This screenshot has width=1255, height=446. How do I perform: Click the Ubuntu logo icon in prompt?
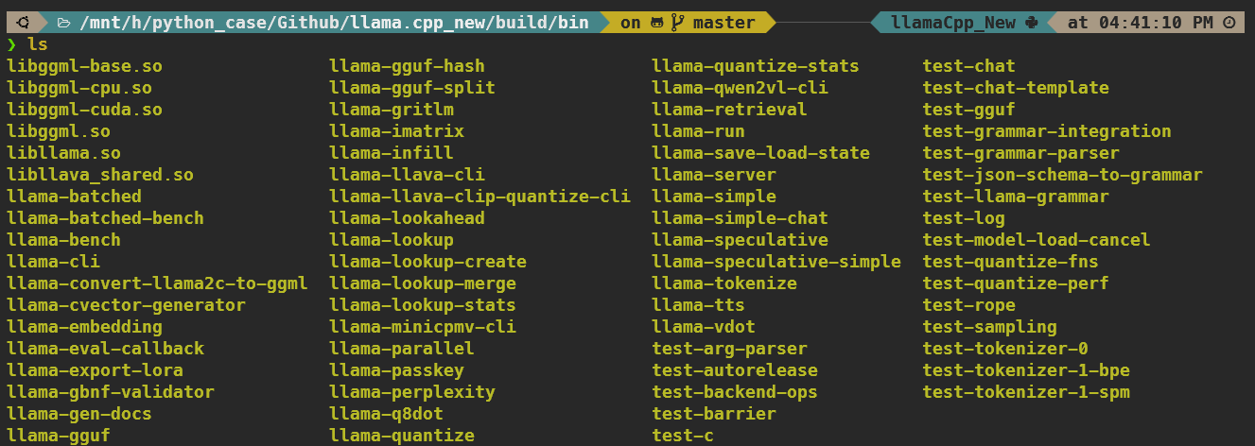point(23,22)
